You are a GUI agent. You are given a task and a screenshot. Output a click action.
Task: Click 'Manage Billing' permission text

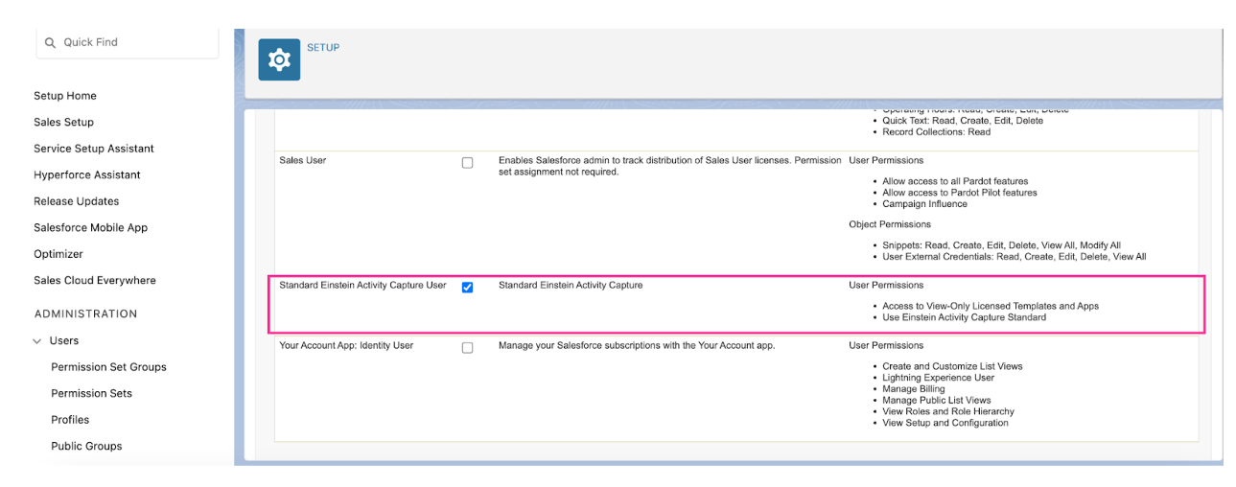pyautogui.click(x=914, y=389)
